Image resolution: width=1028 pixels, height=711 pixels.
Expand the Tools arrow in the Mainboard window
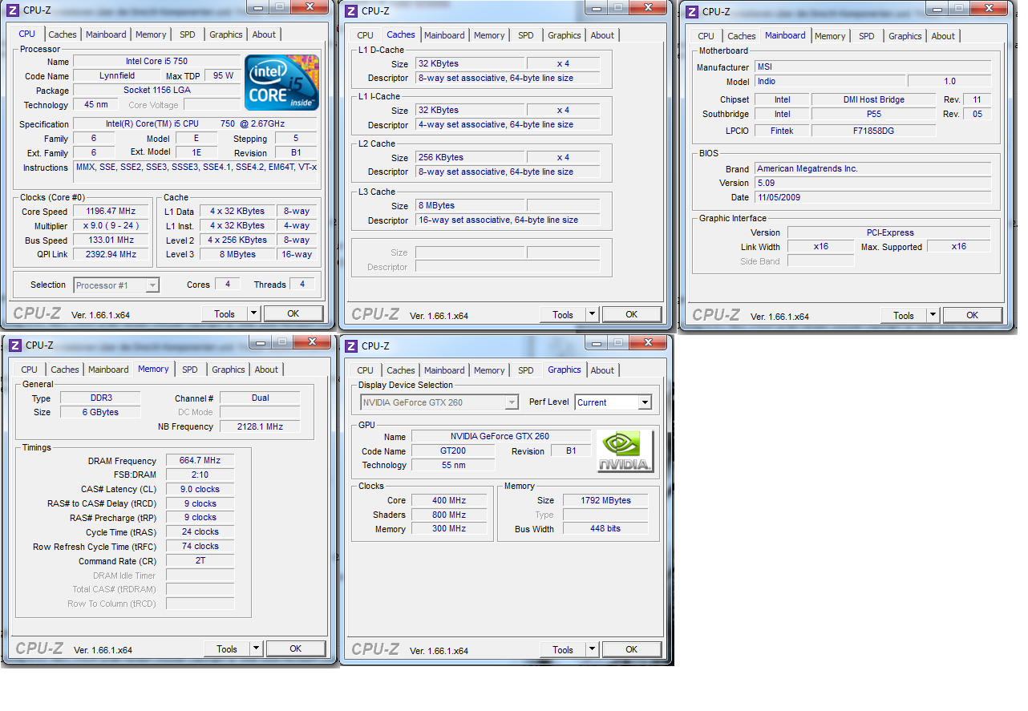point(933,315)
